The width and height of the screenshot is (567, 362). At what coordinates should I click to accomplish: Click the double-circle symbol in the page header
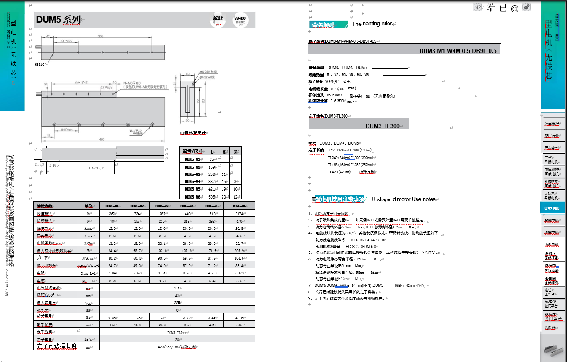click(x=514, y=8)
